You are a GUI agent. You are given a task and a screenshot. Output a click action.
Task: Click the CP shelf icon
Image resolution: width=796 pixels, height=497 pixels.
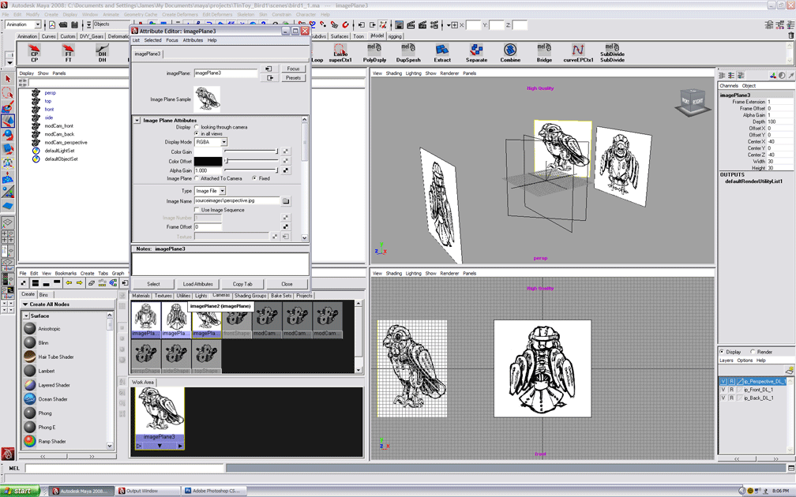click(x=35, y=50)
